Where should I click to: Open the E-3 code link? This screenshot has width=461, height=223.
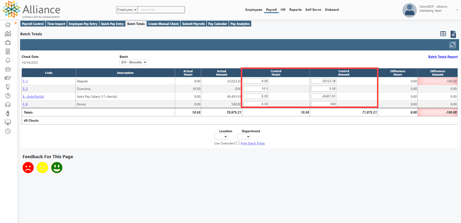[25, 89]
